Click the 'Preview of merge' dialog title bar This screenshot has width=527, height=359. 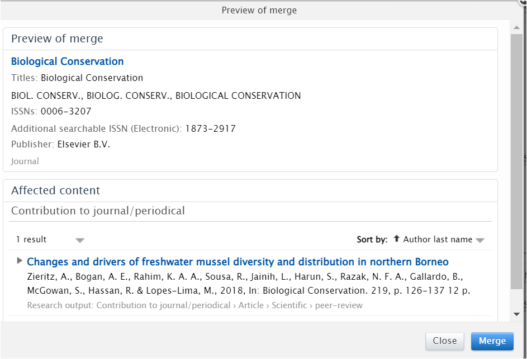pyautogui.click(x=259, y=10)
